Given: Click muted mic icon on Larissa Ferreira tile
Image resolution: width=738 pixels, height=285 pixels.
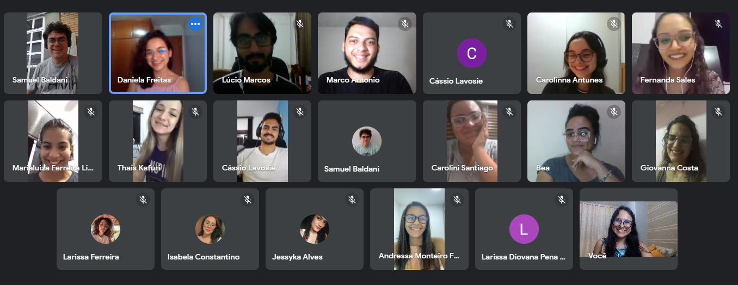Looking at the screenshot, I should pos(143,200).
